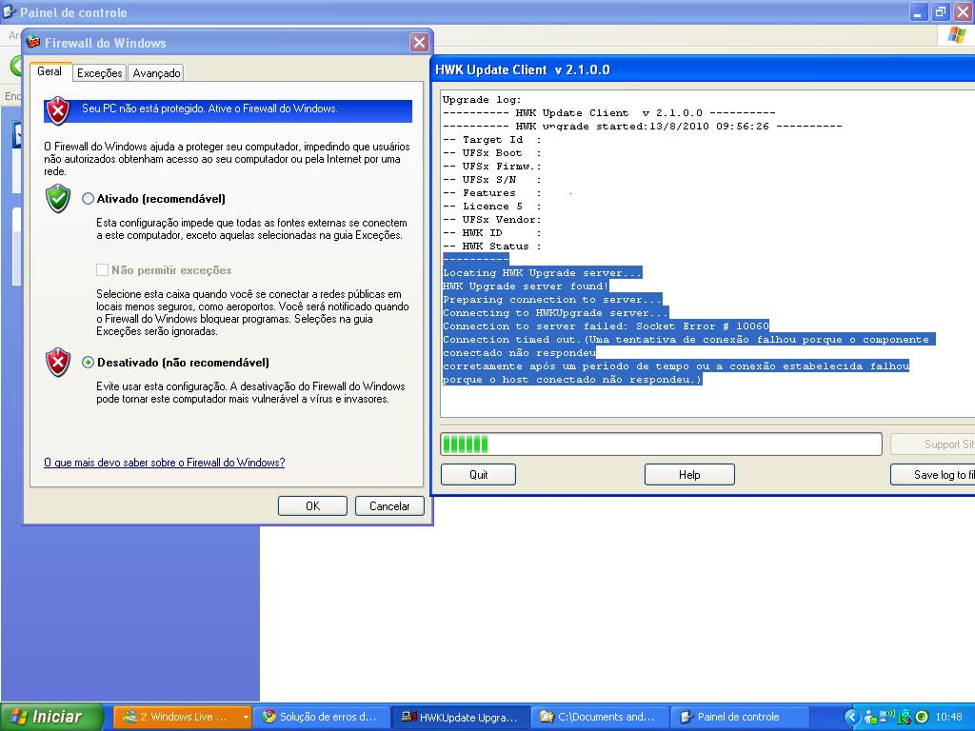Viewport: 975px width, 731px height.
Task: Click the 'Preparing connection to server...' line
Action: coord(552,299)
